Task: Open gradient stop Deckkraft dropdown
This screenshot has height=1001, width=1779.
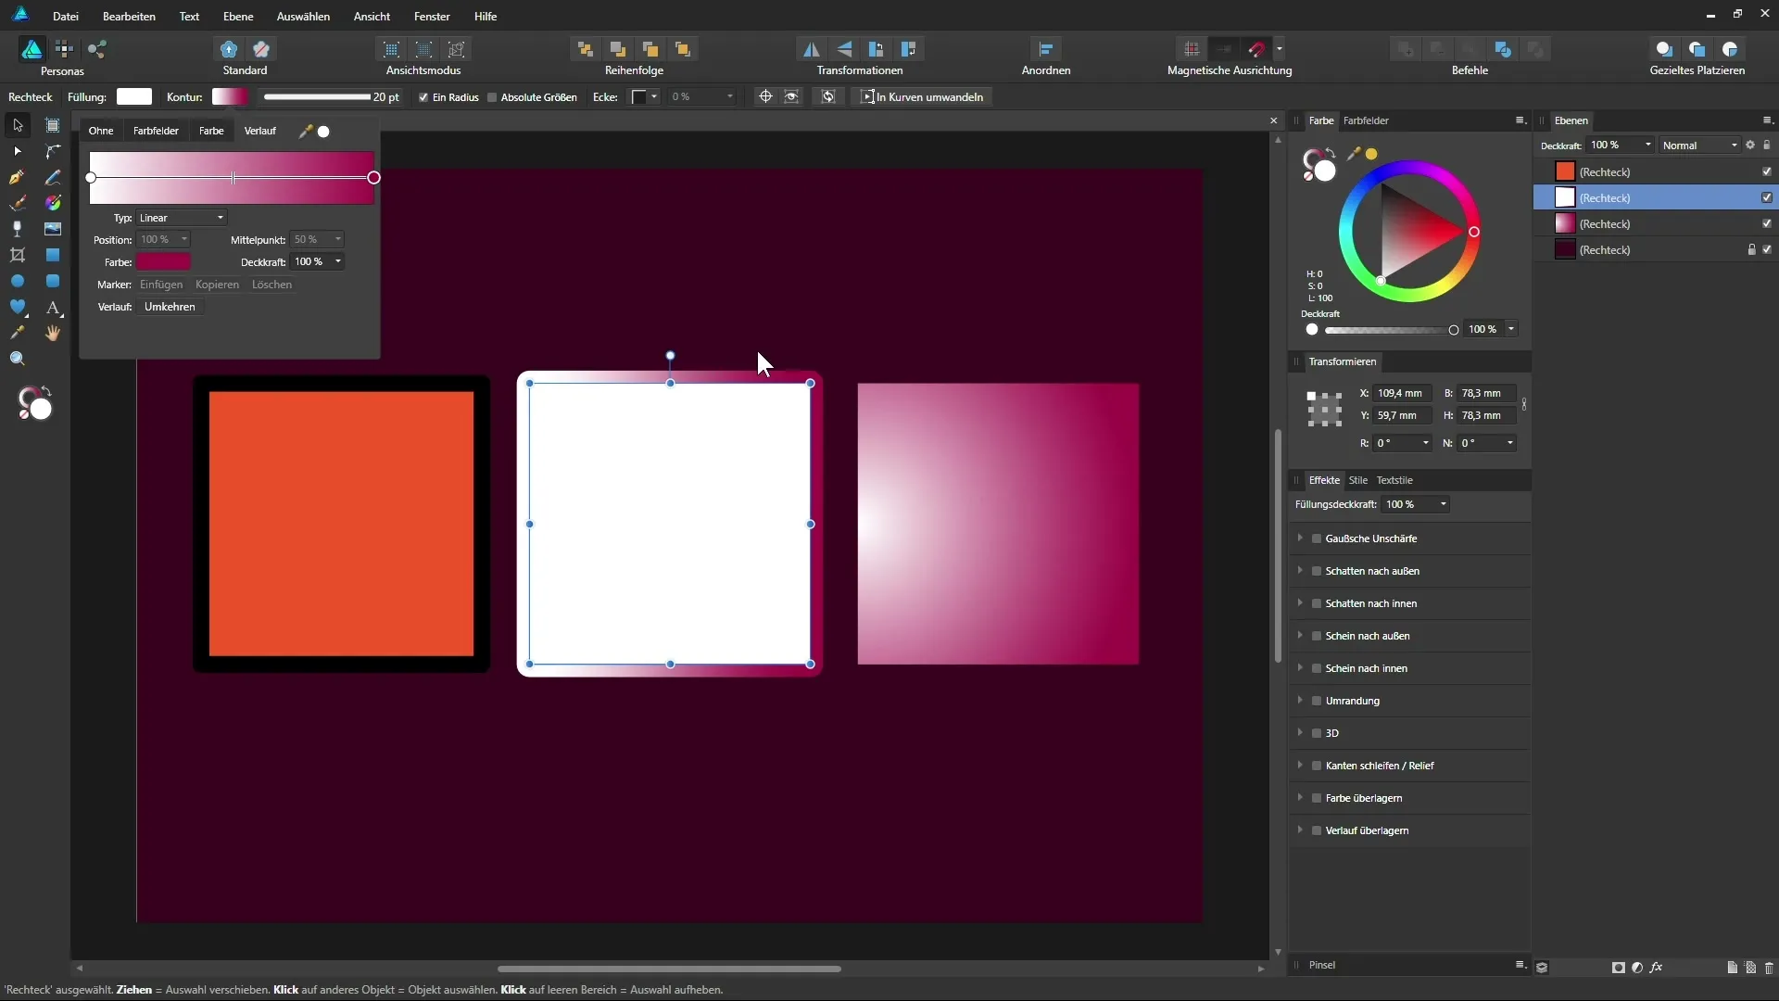Action: (x=338, y=262)
